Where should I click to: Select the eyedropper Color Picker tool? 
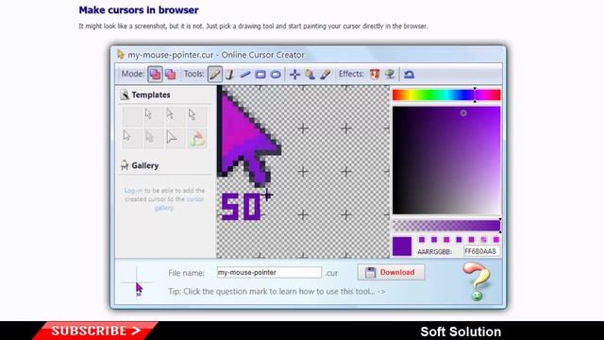tap(326, 74)
